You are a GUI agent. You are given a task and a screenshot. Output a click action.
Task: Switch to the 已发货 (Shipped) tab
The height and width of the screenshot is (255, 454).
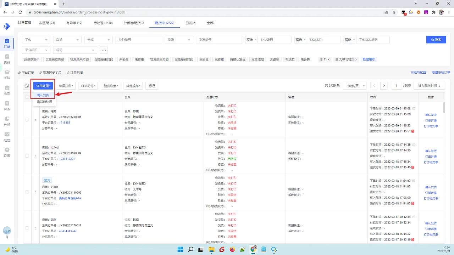click(190, 23)
